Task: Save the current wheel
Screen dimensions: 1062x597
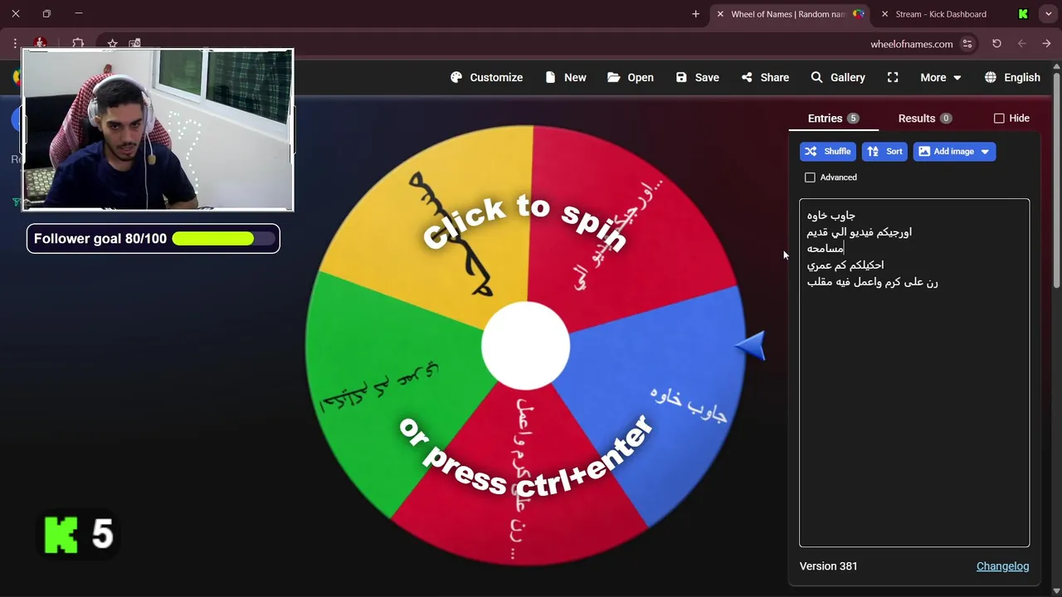Action: tap(697, 77)
